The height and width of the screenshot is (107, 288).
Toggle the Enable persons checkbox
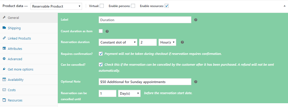[133, 6]
